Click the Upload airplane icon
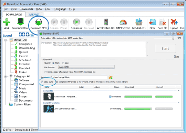The height and width of the screenshot is (133, 186). coord(174,22)
